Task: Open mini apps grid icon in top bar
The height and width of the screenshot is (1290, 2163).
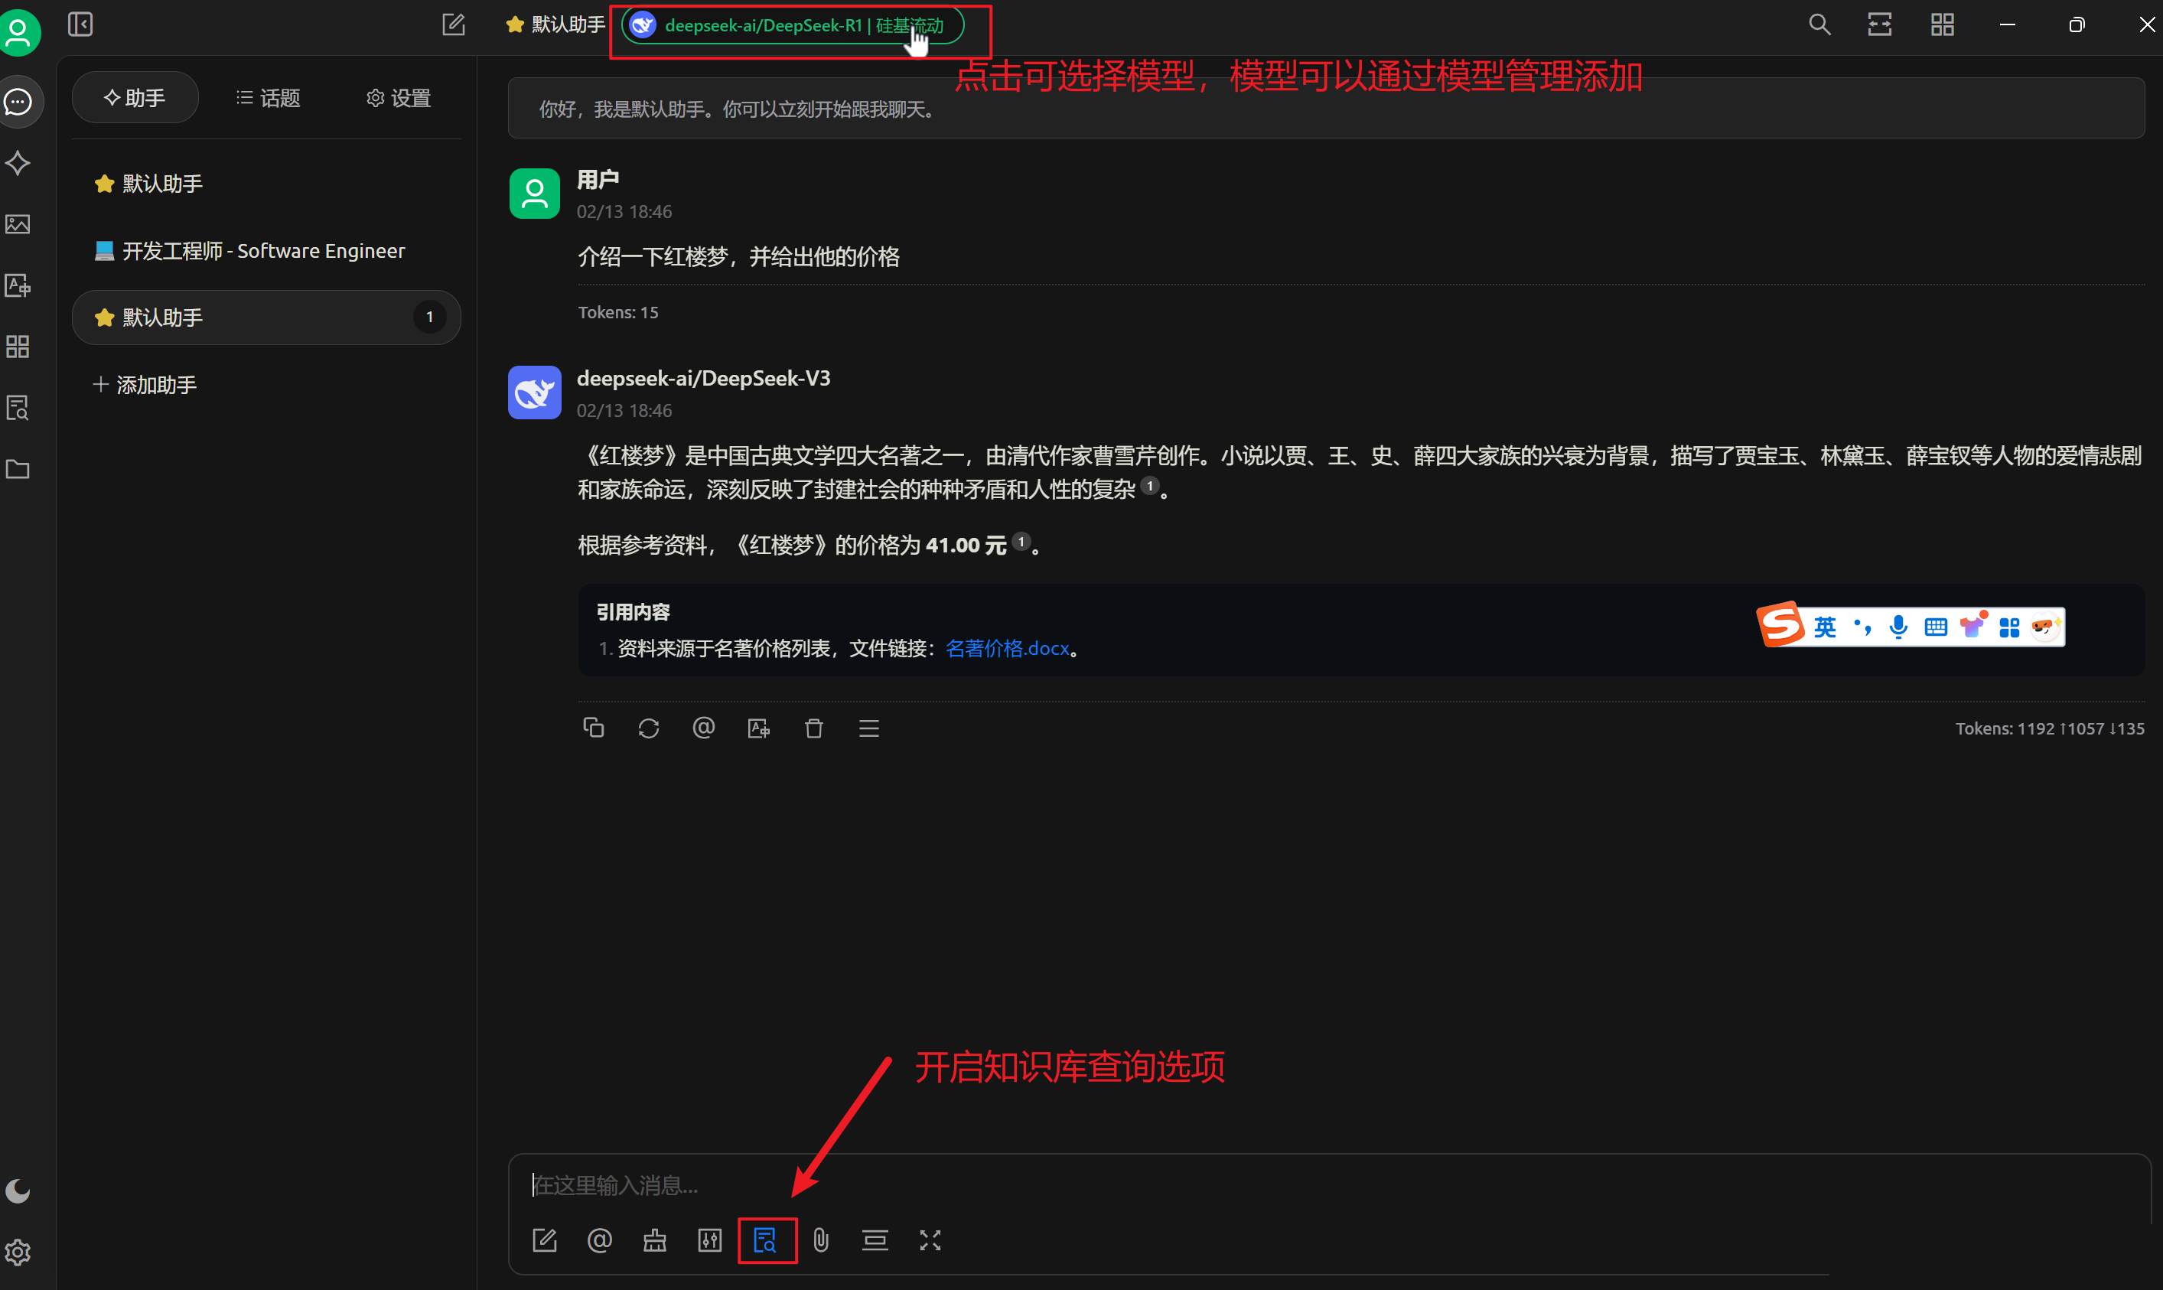Action: [1943, 24]
